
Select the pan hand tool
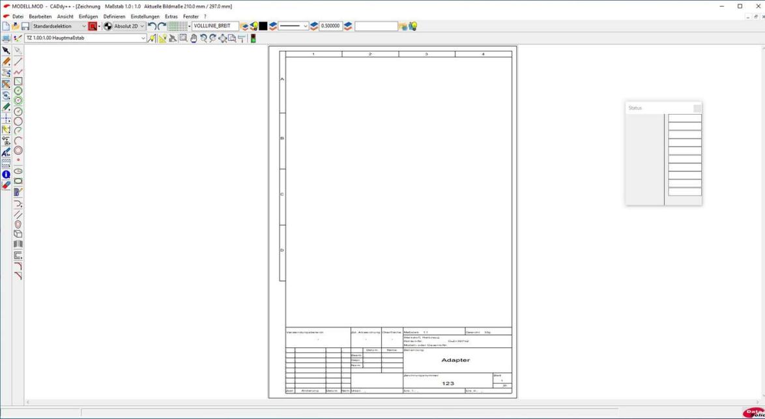click(x=194, y=38)
